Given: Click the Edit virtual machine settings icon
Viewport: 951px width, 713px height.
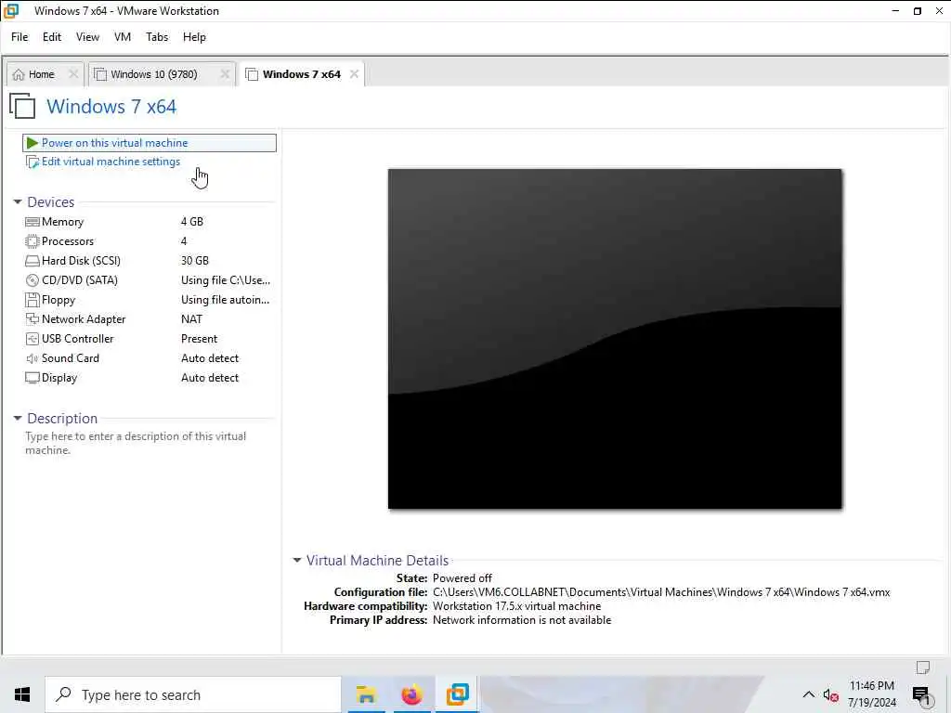Looking at the screenshot, I should pos(33,162).
